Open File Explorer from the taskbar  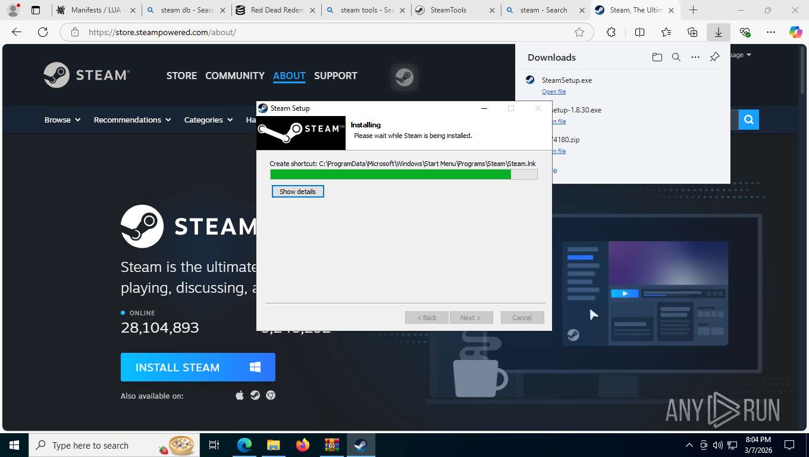[273, 445]
